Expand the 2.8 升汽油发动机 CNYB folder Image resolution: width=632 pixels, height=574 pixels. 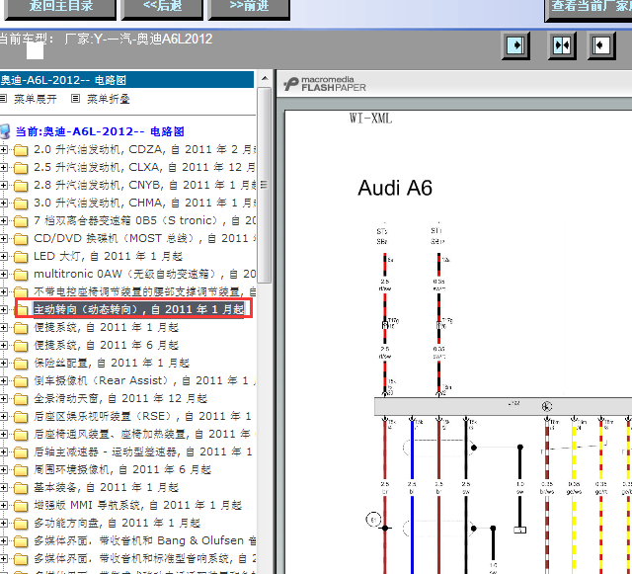tap(4, 185)
